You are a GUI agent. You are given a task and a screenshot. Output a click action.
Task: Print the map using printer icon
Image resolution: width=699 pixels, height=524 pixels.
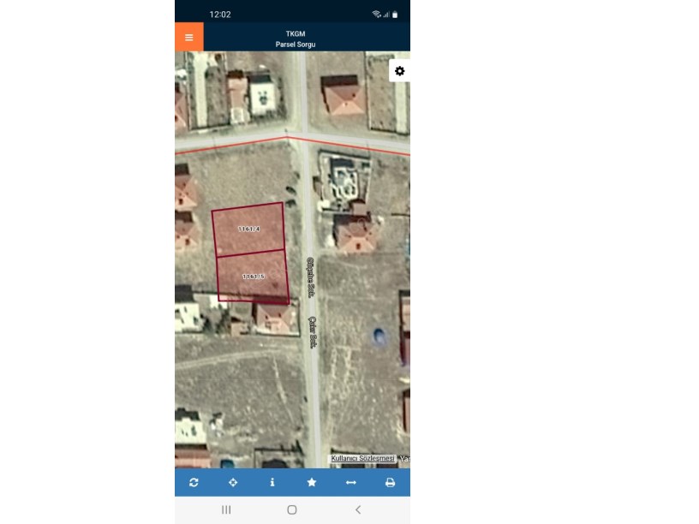pos(390,483)
